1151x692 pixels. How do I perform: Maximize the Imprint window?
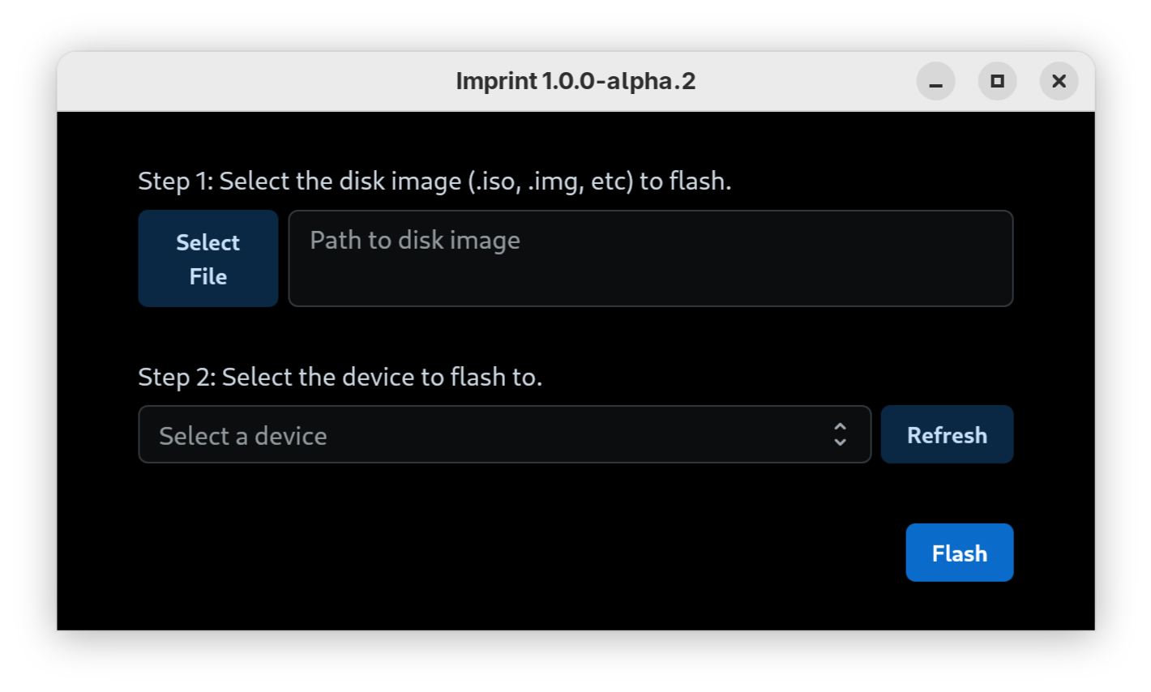pyautogui.click(x=997, y=82)
